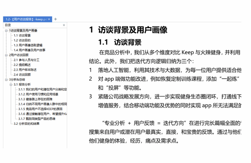Open outline entry 2.2 提纲概述
Viewport: 251px width, 163px height.
(x=22, y=65)
